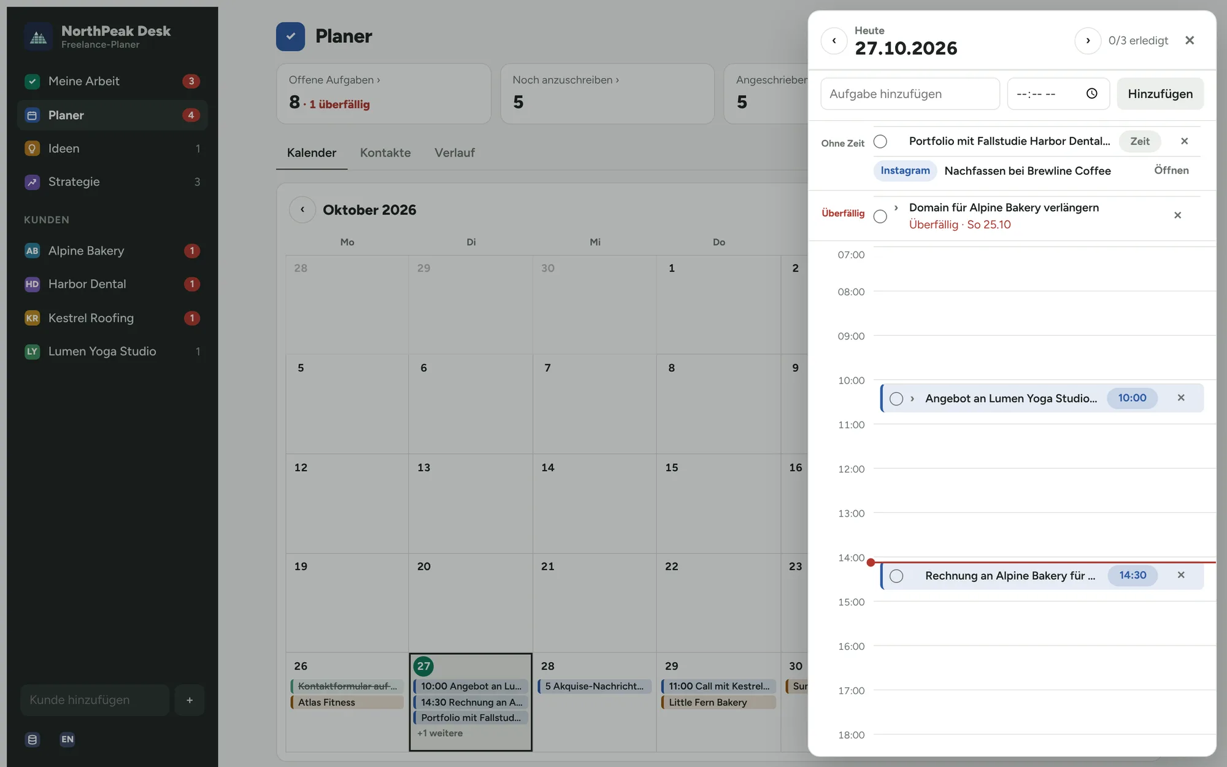Expand Angebot an Lumen Yoga Studio task

(912, 399)
